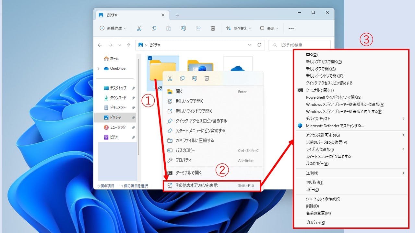Go forward with the right arrow button

point(111,45)
